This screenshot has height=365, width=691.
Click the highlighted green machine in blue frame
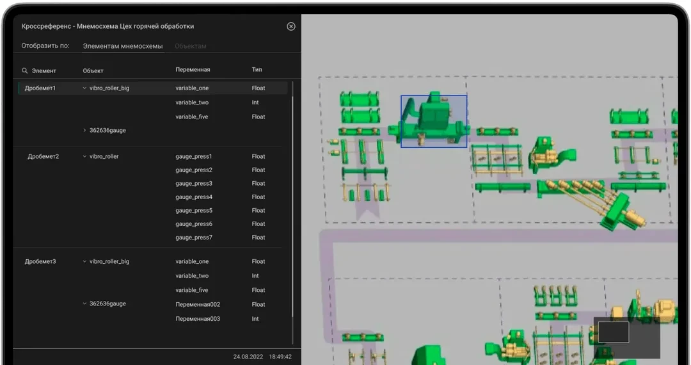pos(434,121)
